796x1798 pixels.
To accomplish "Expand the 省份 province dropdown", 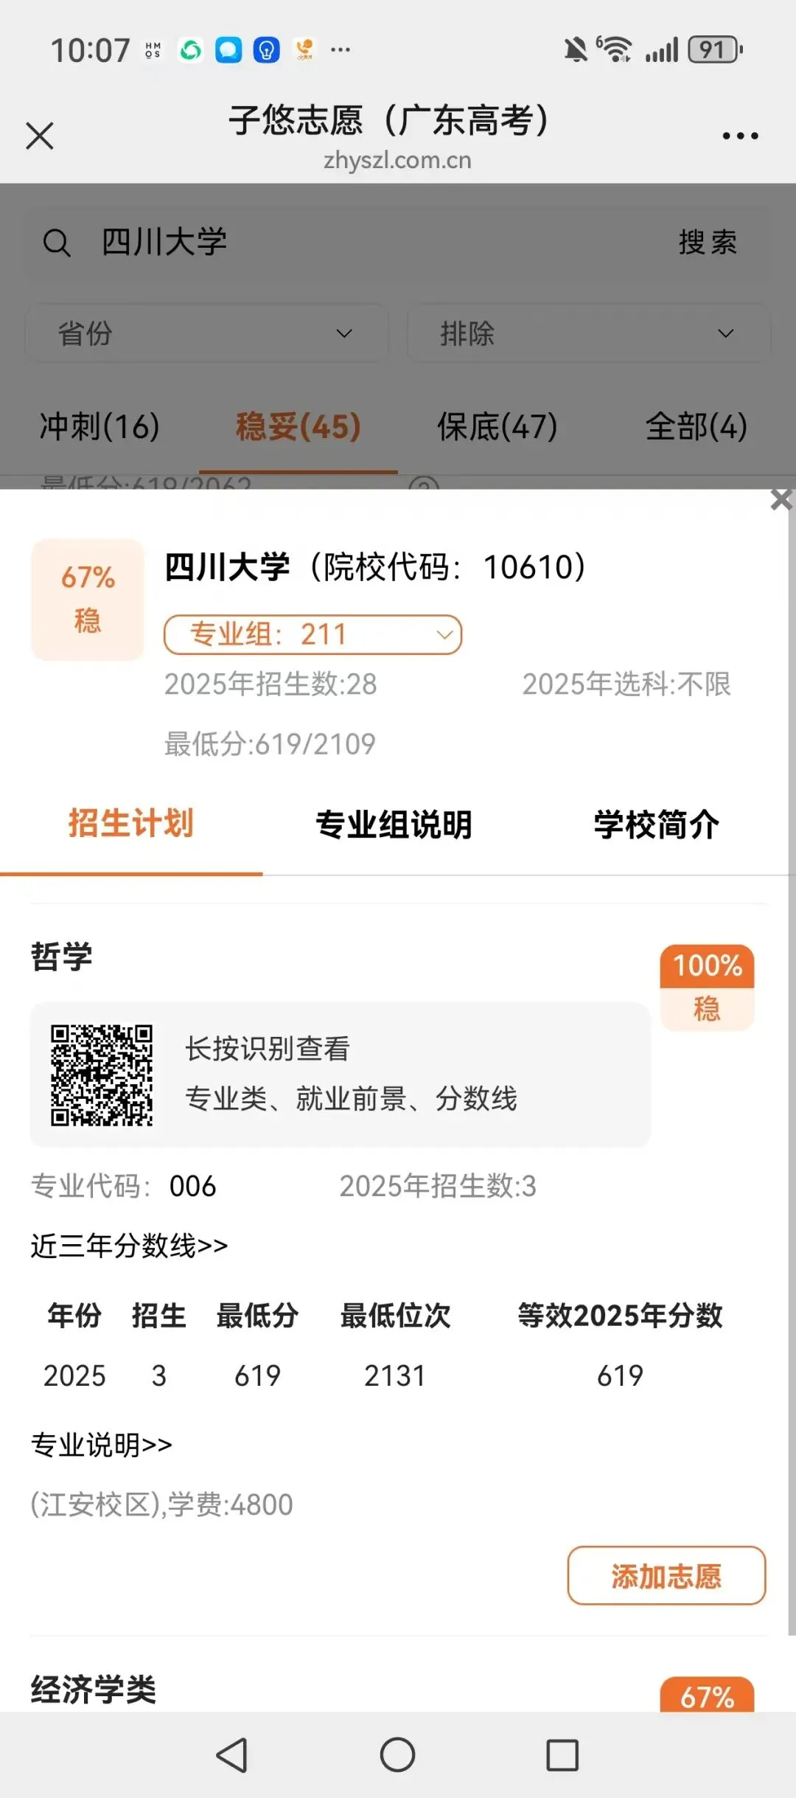I will click(x=207, y=333).
